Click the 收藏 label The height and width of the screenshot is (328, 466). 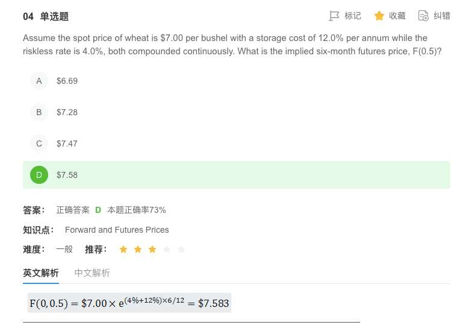[x=397, y=16]
